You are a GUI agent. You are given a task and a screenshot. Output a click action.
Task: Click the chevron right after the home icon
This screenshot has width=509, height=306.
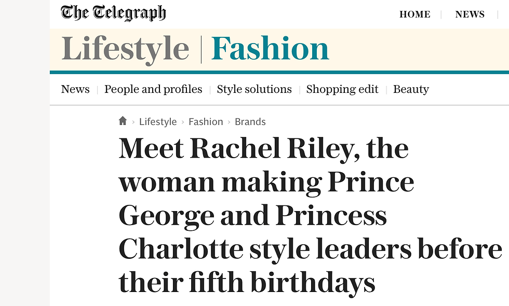[x=133, y=122]
